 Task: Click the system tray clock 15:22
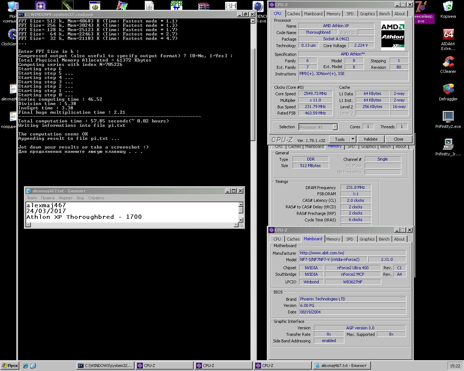[455, 366]
